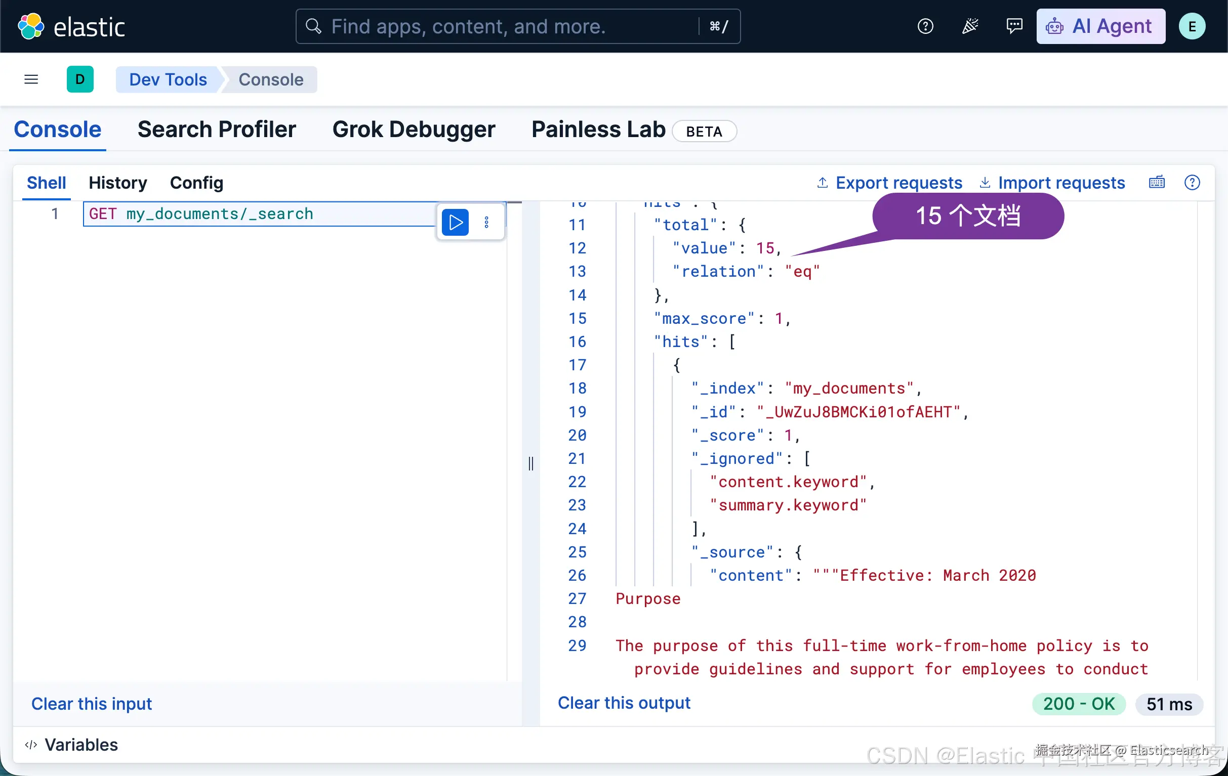Switch to Grok Debugger tab
Viewport: 1228px width, 776px height.
[x=414, y=130]
